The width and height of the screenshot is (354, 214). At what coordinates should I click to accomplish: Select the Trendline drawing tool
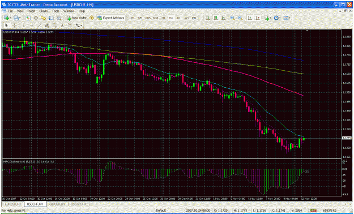(39, 25)
